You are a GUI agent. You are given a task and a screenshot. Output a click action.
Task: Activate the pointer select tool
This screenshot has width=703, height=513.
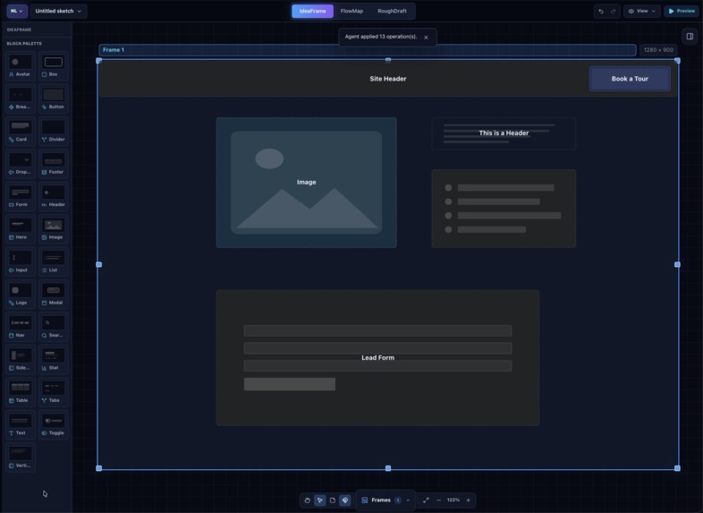pyautogui.click(x=319, y=500)
